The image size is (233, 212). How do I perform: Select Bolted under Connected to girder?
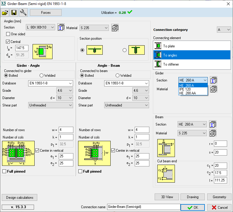click(x=6, y=76)
